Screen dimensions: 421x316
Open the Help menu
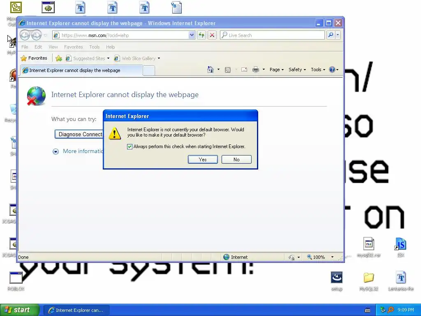click(x=110, y=47)
